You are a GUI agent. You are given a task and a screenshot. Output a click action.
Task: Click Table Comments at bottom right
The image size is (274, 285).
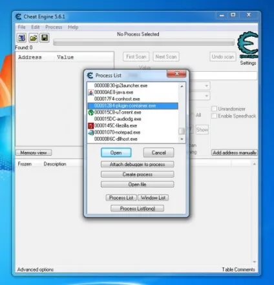[x=238, y=269]
